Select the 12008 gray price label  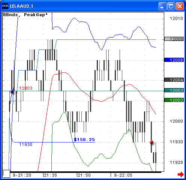point(174,39)
